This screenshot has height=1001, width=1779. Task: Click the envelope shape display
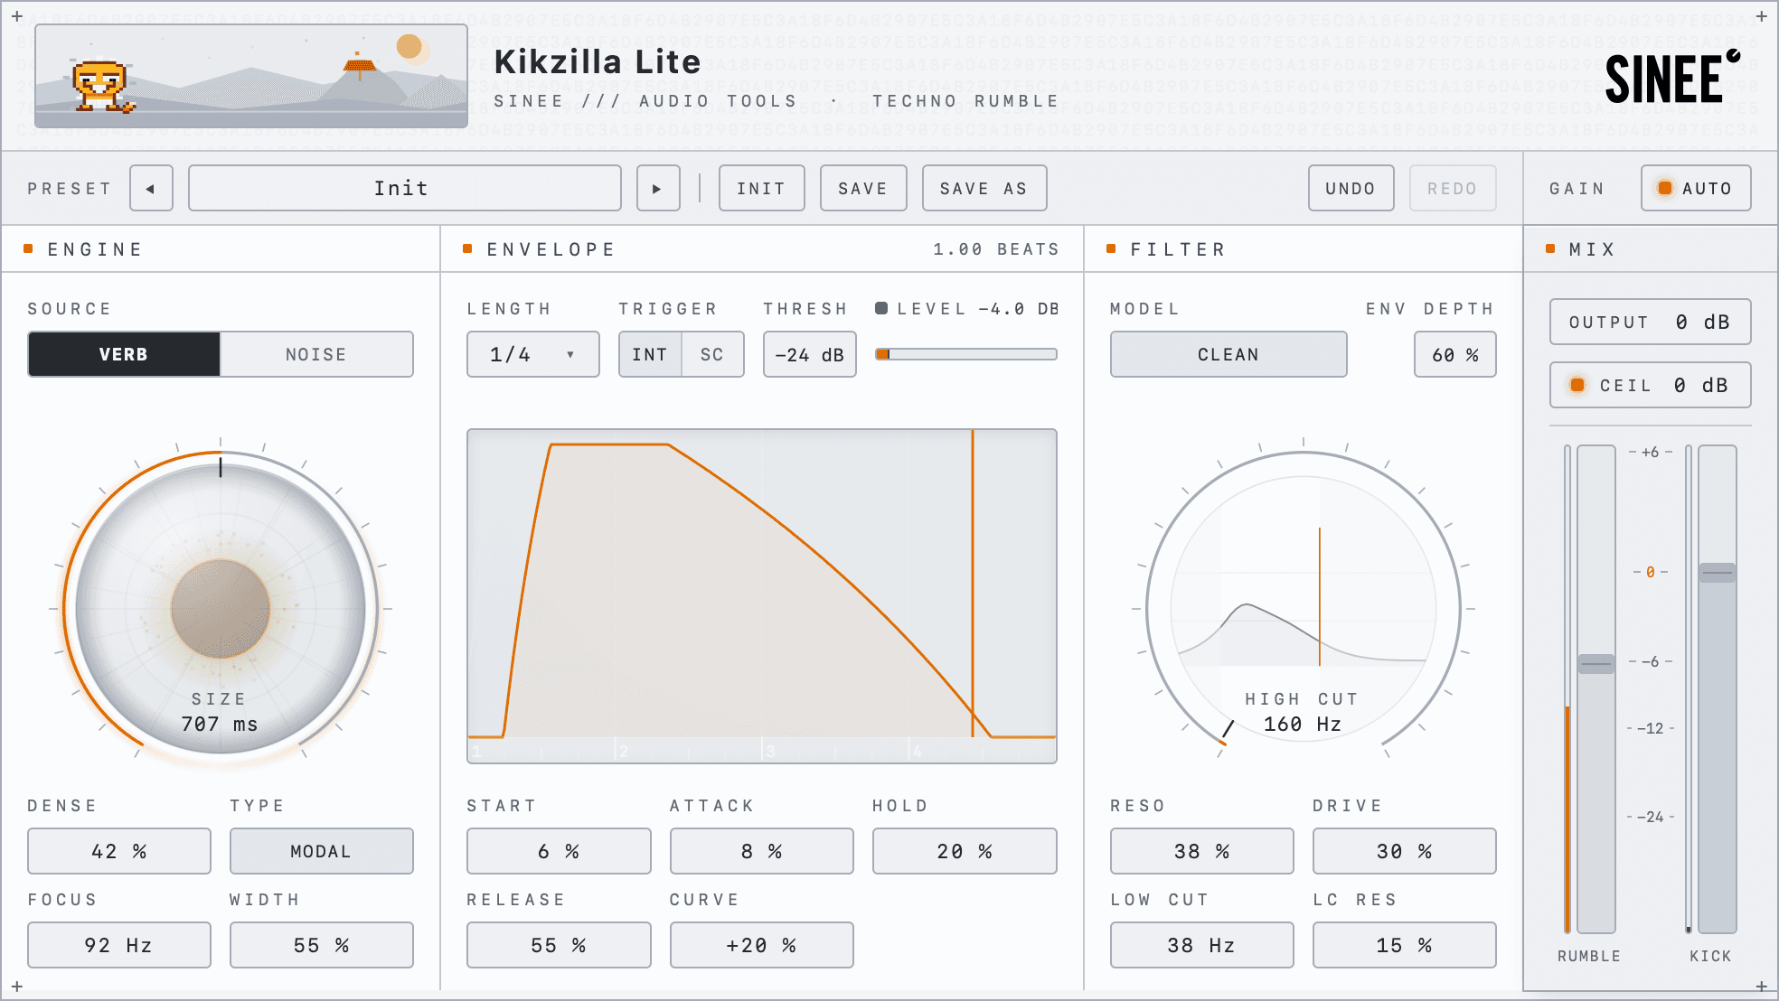762,596
